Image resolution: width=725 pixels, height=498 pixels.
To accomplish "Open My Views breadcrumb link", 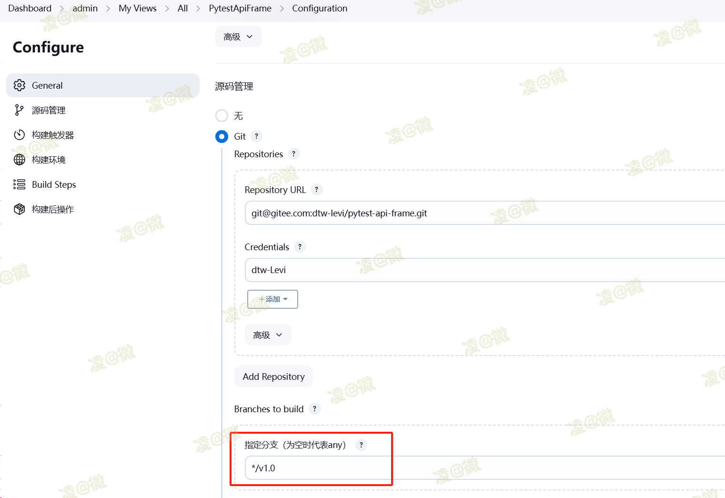I will point(138,9).
